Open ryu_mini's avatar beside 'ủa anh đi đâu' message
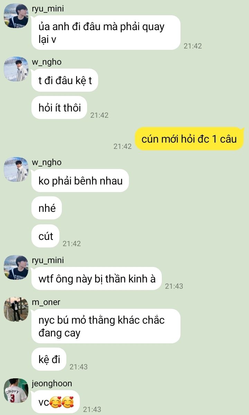This screenshot has width=249, height=415. (16, 16)
